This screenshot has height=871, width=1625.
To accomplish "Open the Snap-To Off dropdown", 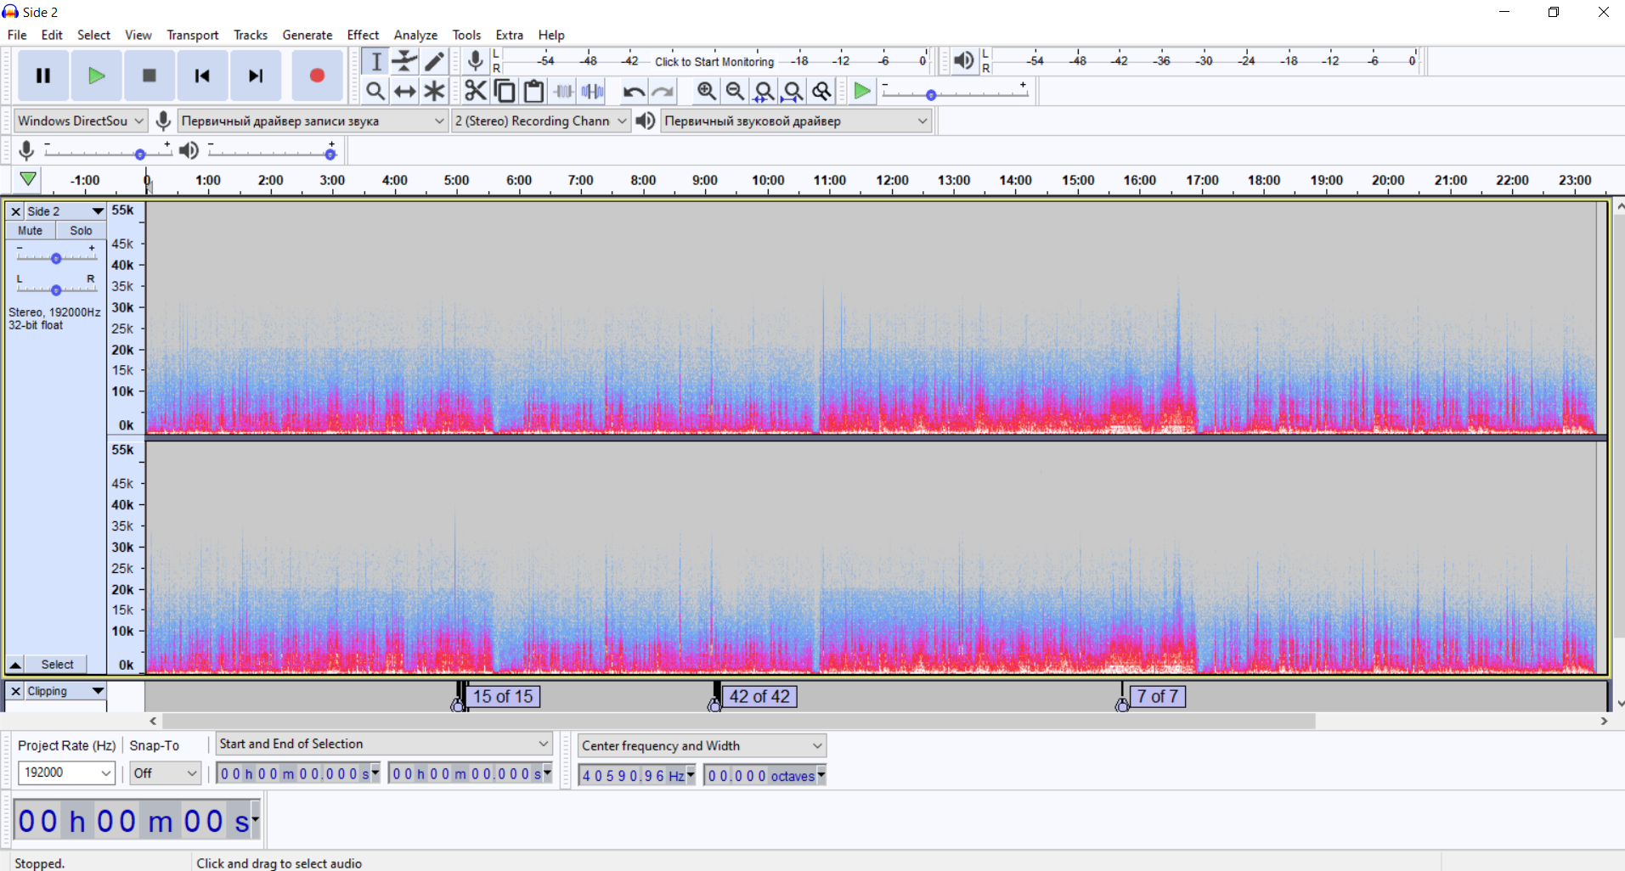I will (165, 773).
